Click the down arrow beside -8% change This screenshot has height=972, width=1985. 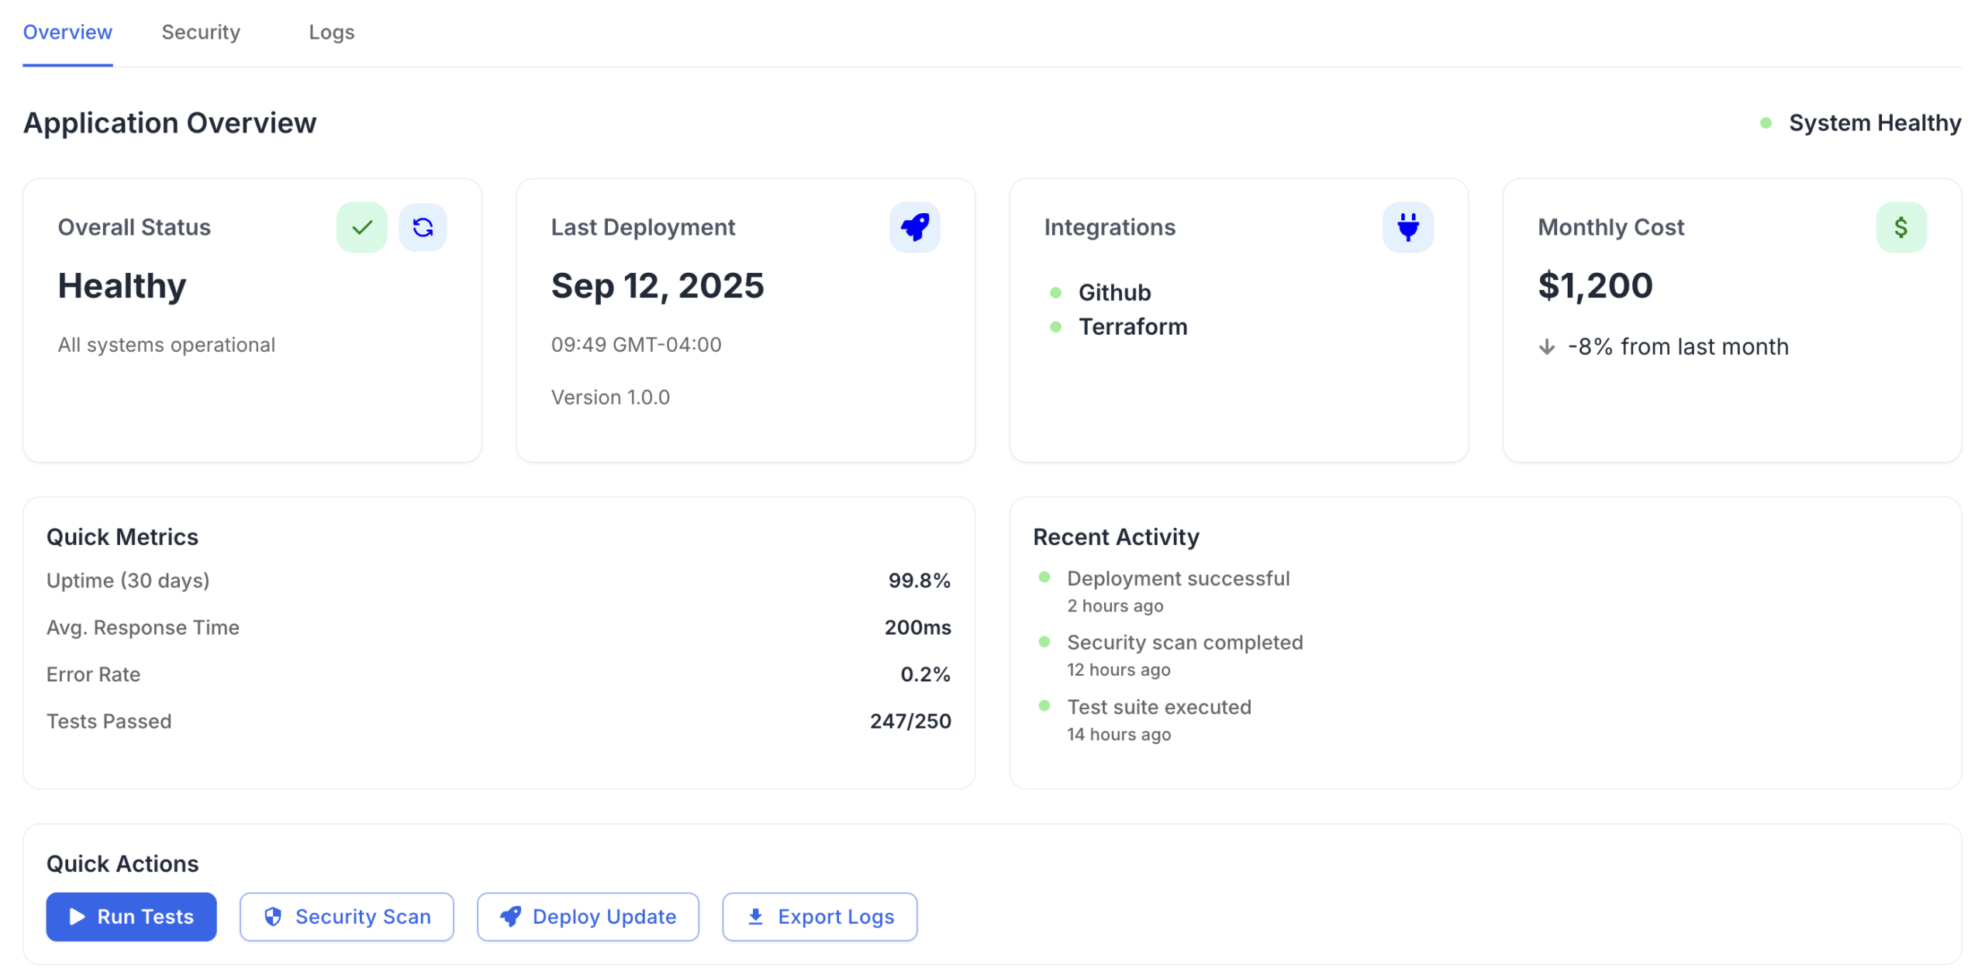(1546, 346)
